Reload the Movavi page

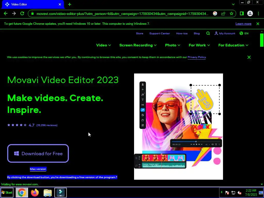(x=22, y=13)
